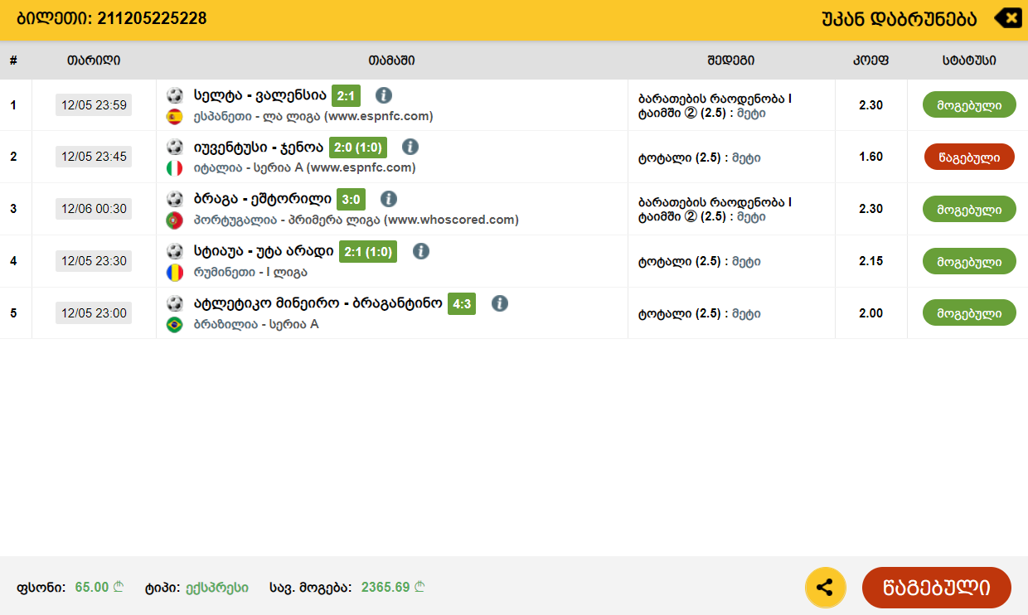
Task: Click date 12/06 00:30
Action: [94, 209]
